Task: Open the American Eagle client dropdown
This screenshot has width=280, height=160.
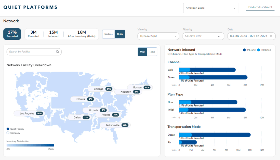Action: click(x=210, y=8)
